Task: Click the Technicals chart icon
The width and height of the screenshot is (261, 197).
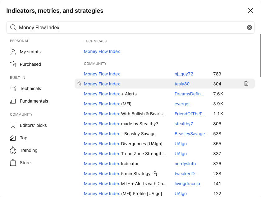Action: (13, 89)
